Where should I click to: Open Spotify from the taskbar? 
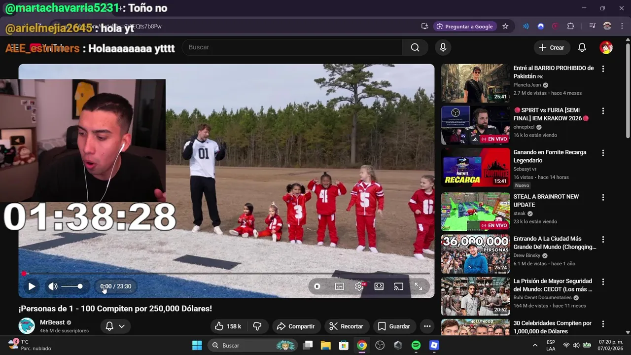coord(416,345)
